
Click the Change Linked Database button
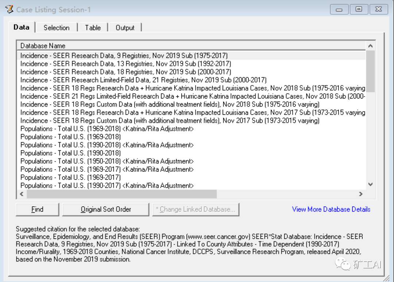196,209
